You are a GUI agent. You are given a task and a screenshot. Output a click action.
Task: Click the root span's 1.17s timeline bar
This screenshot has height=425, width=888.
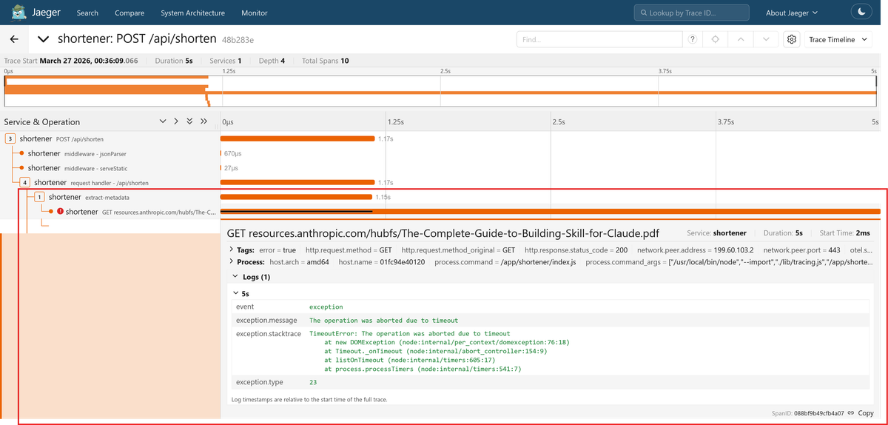297,138
